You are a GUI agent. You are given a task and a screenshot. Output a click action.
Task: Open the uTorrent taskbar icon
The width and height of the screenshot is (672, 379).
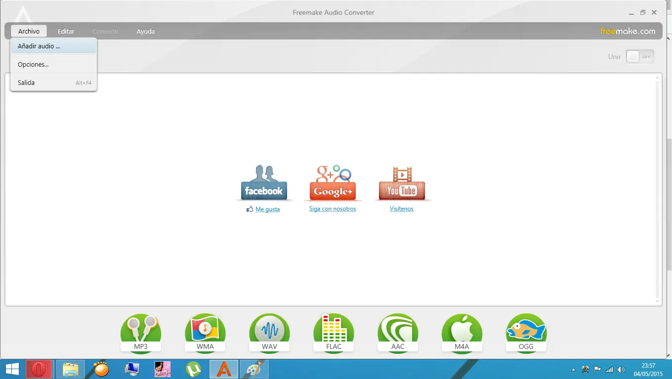[x=193, y=369]
